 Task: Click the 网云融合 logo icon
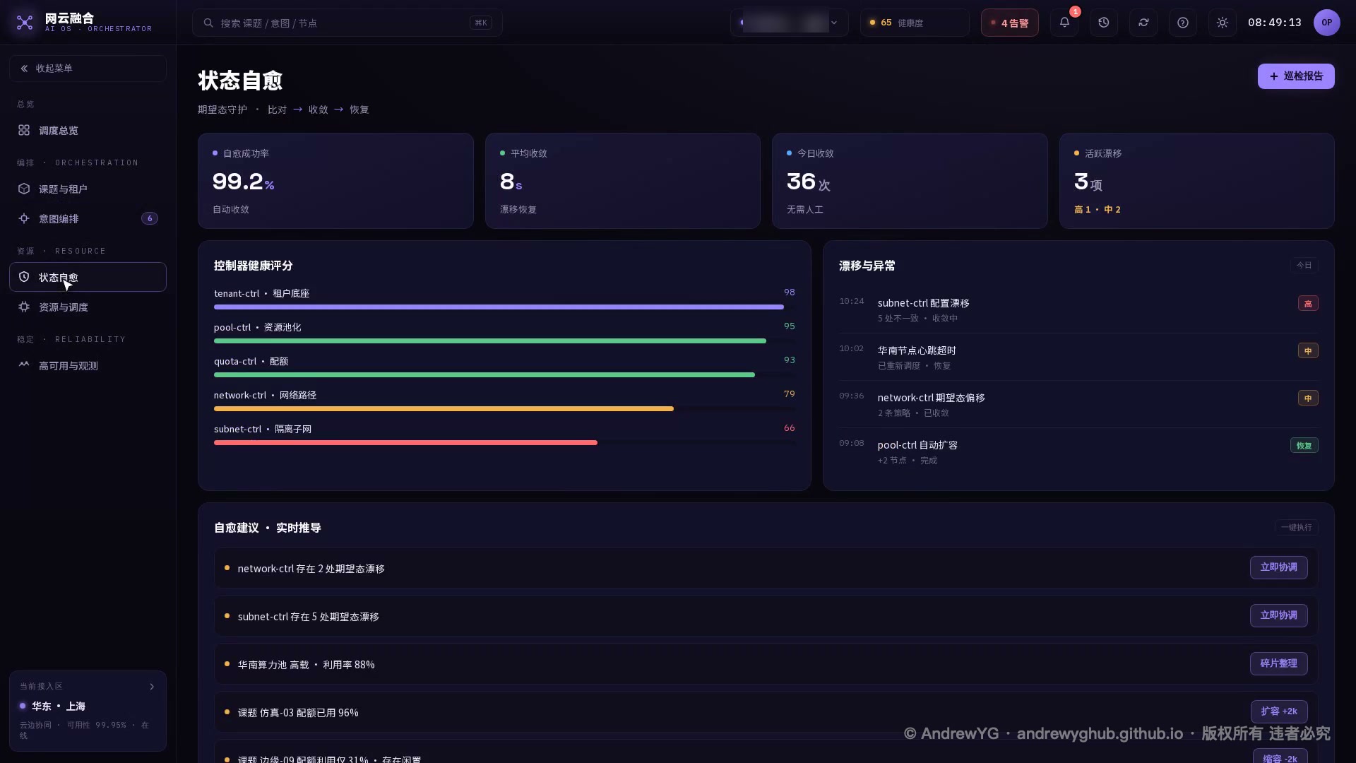[x=25, y=23]
